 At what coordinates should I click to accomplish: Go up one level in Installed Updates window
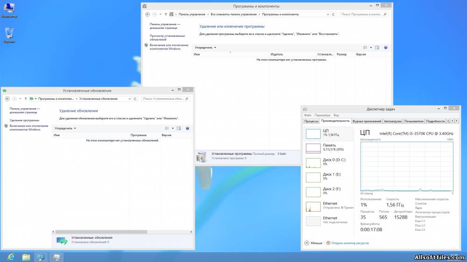click(x=25, y=99)
